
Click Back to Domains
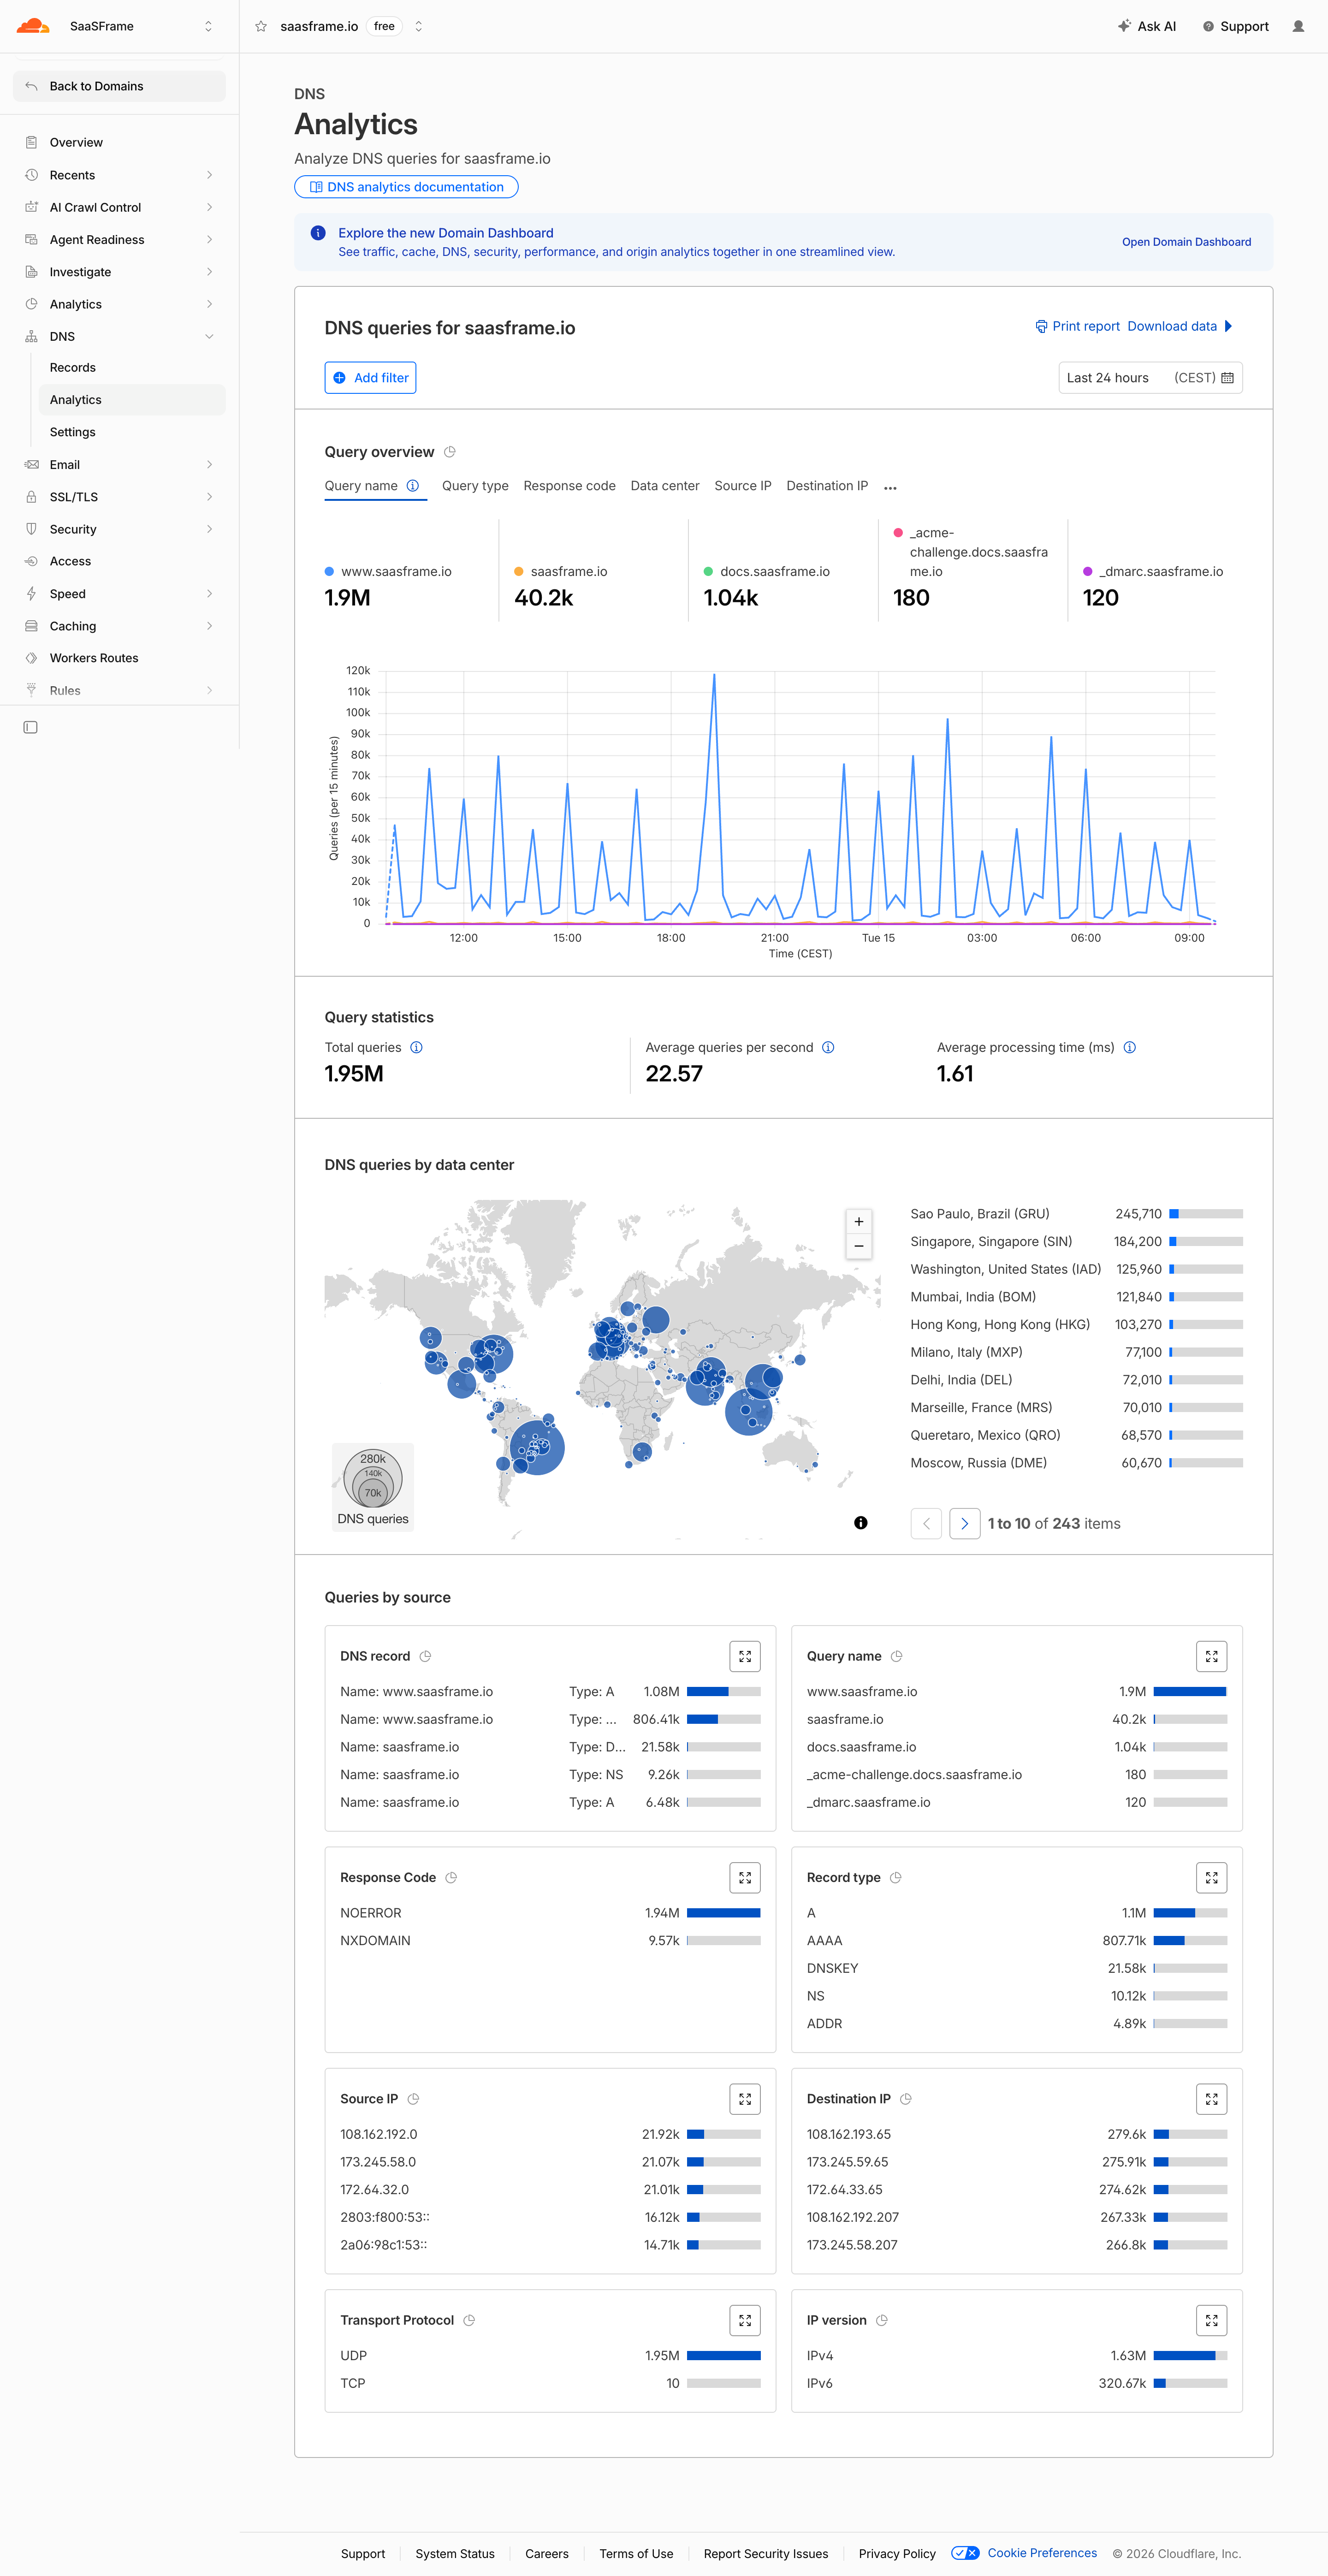[119, 86]
